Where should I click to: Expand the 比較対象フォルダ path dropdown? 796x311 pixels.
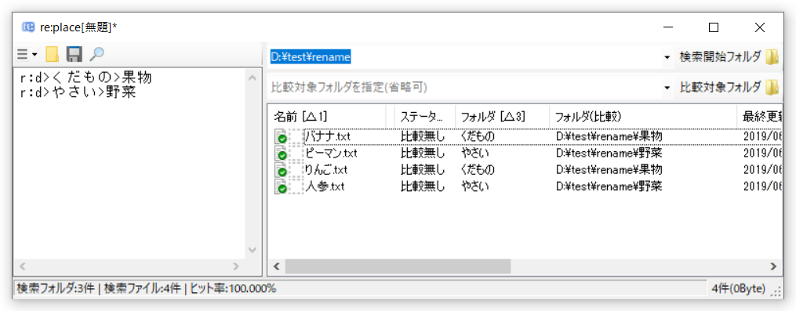pos(667,88)
